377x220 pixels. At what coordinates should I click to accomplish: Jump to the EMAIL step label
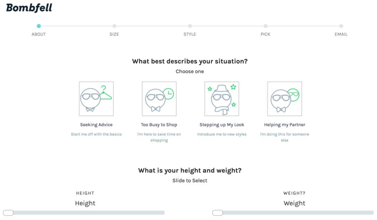tap(341, 34)
